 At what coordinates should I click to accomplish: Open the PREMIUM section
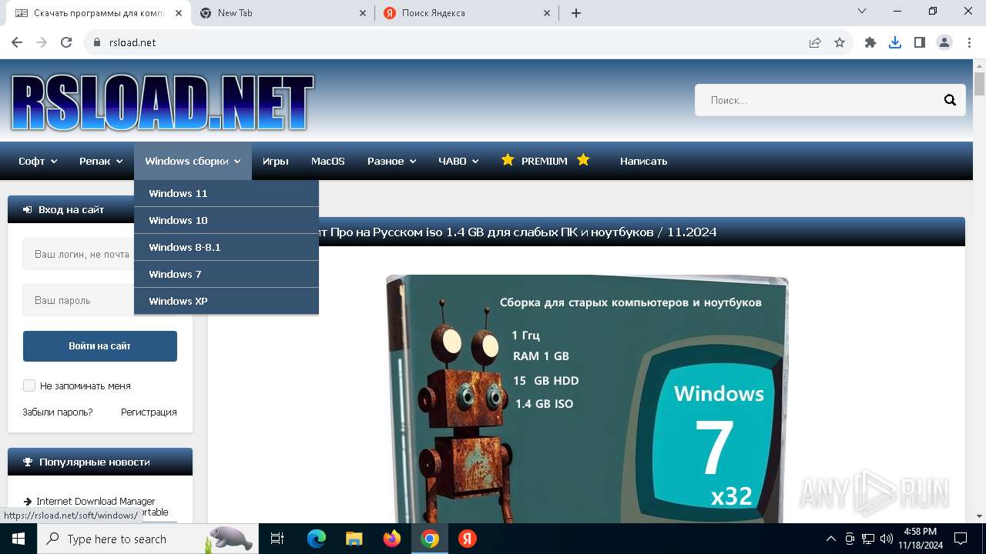545,161
